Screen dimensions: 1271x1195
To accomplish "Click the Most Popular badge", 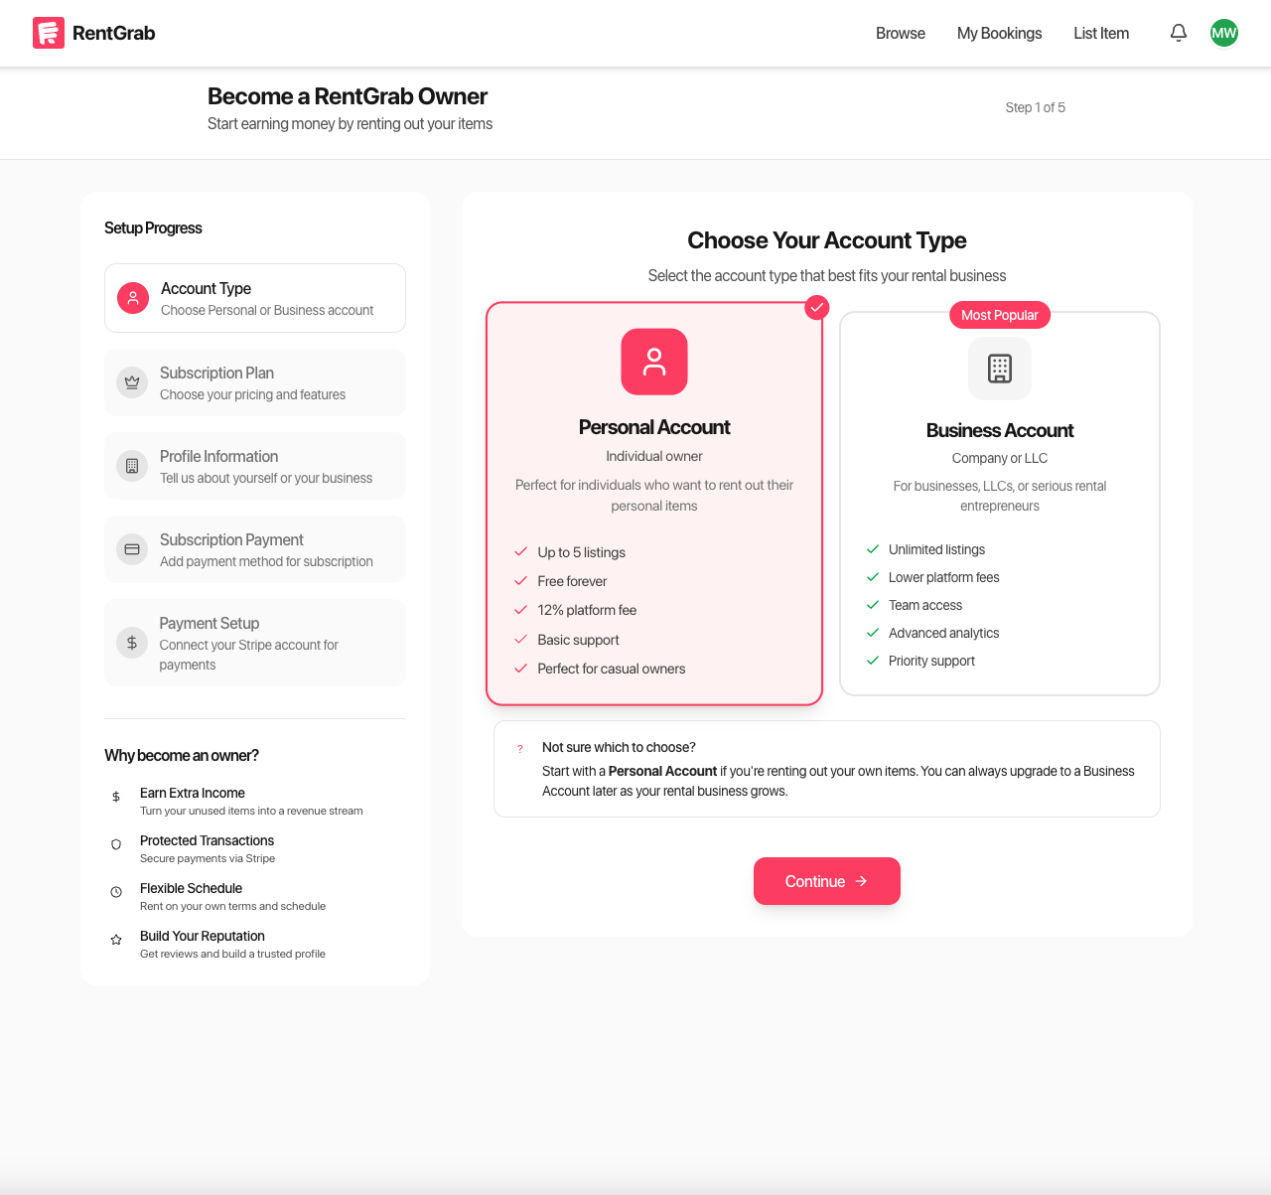I will tap(1000, 315).
